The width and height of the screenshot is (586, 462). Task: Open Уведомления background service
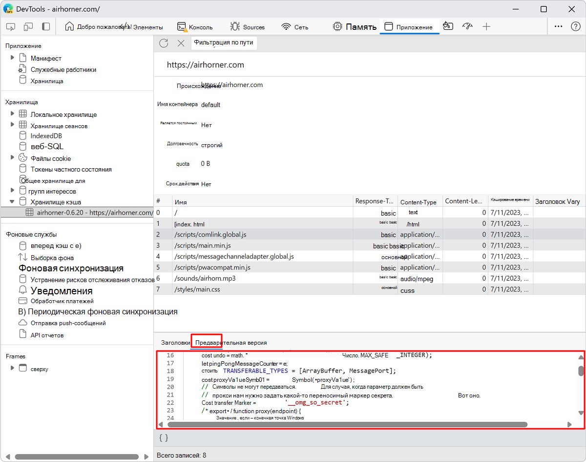pos(61,290)
